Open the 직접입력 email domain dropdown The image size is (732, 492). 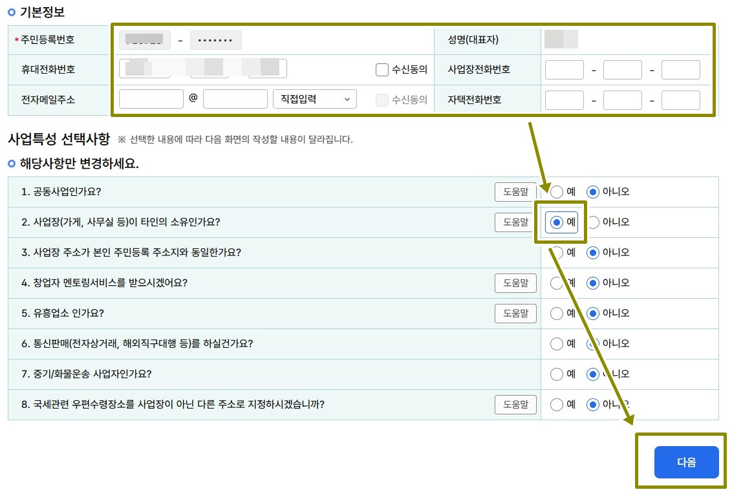pyautogui.click(x=315, y=99)
